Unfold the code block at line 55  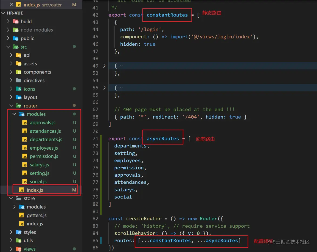(104, 88)
